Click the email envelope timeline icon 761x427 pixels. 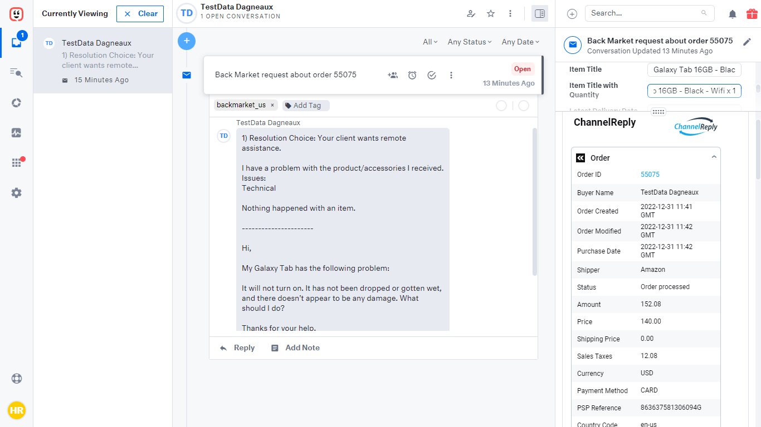click(187, 75)
